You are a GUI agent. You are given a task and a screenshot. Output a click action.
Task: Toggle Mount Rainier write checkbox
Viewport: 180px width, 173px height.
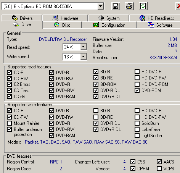tap(9, 123)
